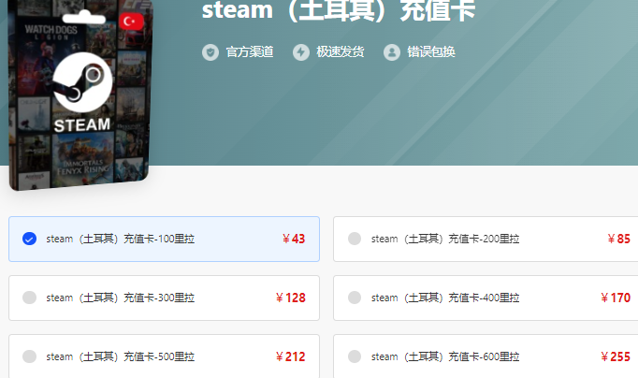Click the fast delivery lightning icon
Viewport: 638px width, 378px height.
pyautogui.click(x=301, y=52)
